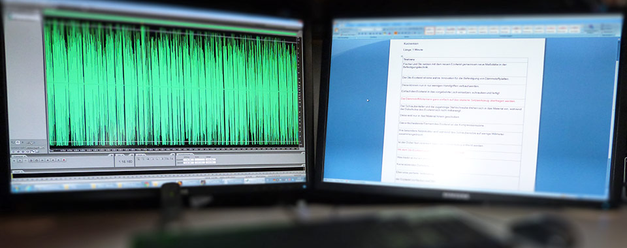Image resolution: width=627 pixels, height=248 pixels.
Task: Click the selection begin time field
Action: pyautogui.click(x=188, y=160)
